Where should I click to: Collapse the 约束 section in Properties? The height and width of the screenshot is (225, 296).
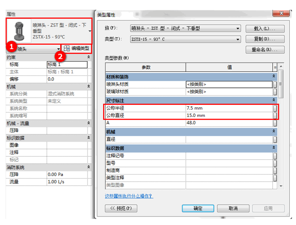click(88, 57)
